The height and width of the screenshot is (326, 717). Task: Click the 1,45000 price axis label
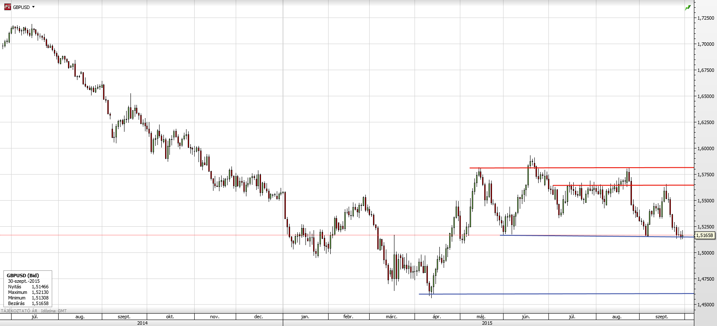[x=705, y=305]
